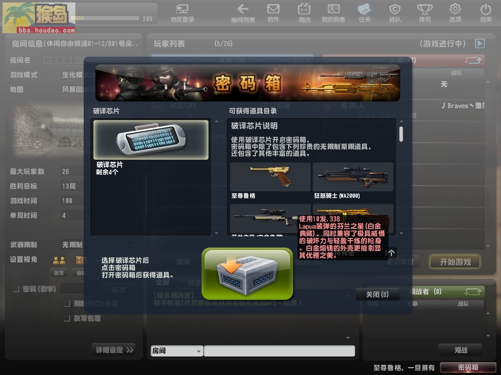Viewport: 501px width, 375px height.
Task: Click the 密码箱 button in bottom bar
Action: [x=468, y=367]
